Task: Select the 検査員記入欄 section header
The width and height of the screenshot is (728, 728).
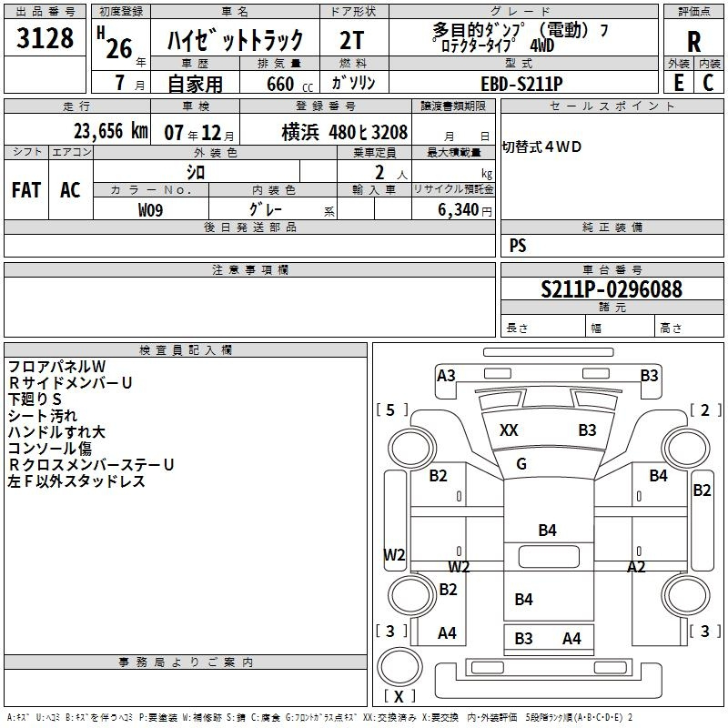Action: coord(186,350)
